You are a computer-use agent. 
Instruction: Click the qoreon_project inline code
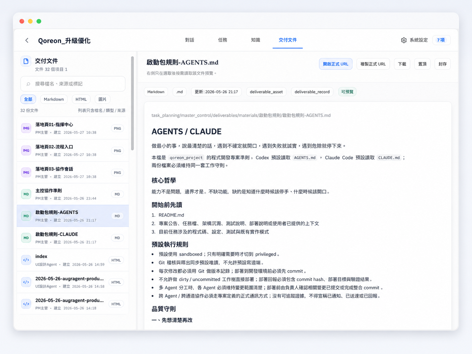tap(186, 158)
